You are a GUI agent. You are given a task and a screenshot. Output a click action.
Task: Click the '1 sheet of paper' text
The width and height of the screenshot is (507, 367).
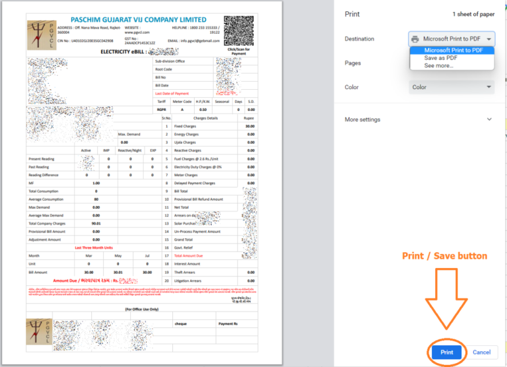pos(473,15)
